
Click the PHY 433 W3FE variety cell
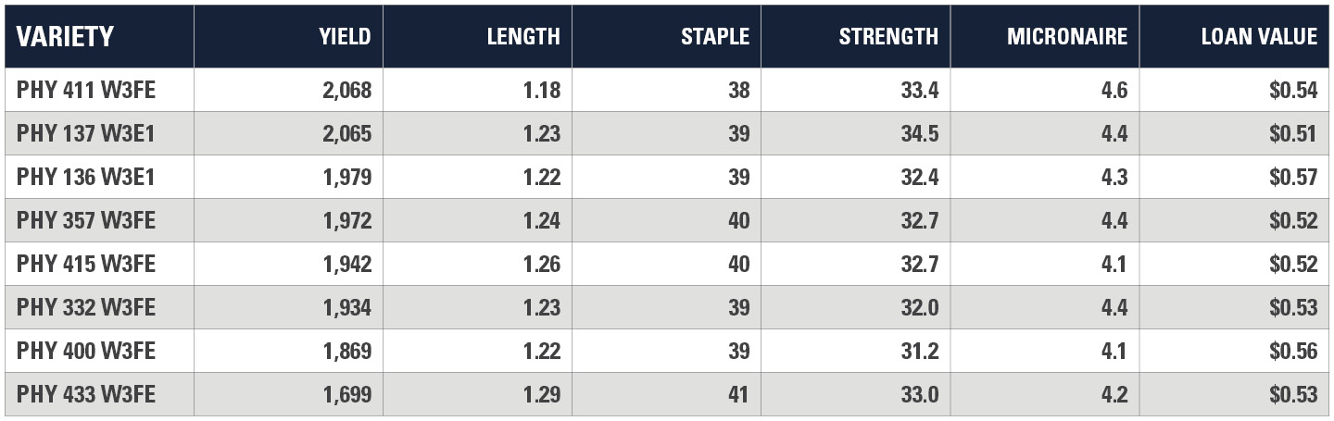pos(85,394)
